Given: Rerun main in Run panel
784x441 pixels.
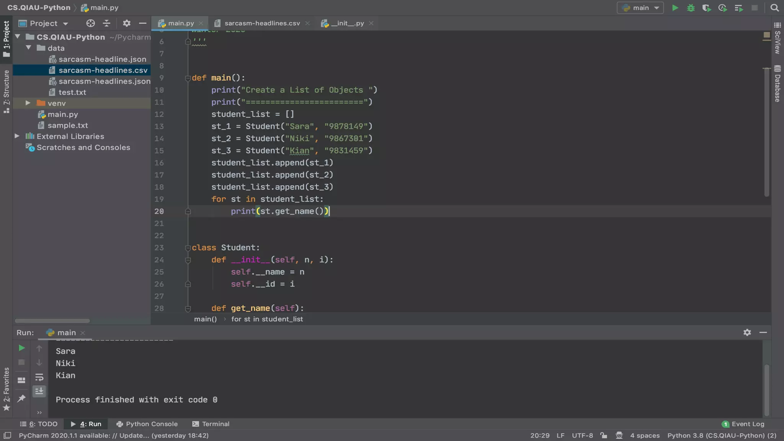Looking at the screenshot, I should pyautogui.click(x=21, y=348).
